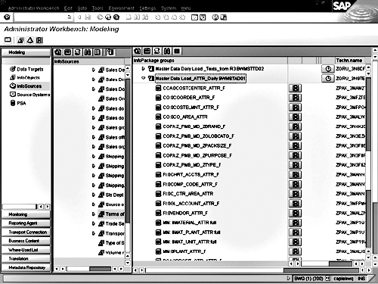Click the help icon in standard toolbar

pos(215,17)
